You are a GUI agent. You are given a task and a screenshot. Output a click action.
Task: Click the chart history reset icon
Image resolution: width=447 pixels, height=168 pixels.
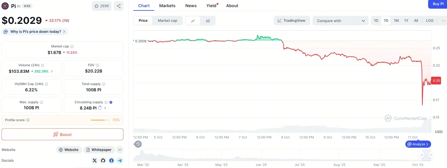pyautogui.click(x=138, y=144)
